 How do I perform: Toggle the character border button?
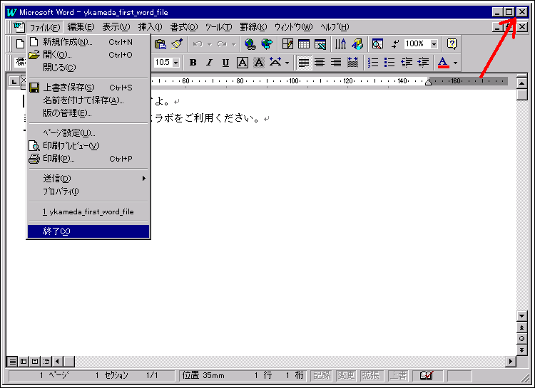[x=243, y=63]
